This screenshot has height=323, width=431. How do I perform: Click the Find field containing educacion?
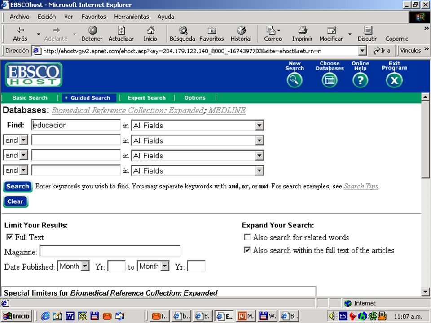pyautogui.click(x=76, y=125)
